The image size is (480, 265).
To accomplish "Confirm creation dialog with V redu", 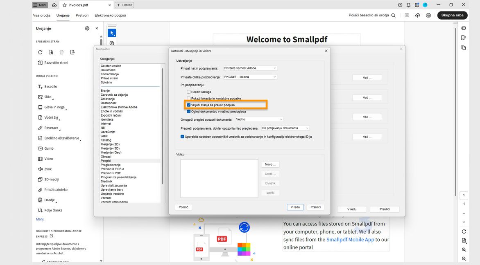I will click(x=295, y=207).
